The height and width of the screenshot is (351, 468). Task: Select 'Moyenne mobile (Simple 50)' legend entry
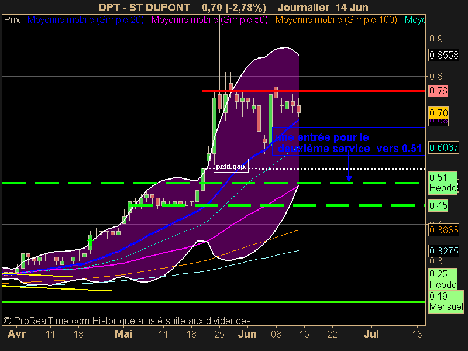pyautogui.click(x=209, y=20)
